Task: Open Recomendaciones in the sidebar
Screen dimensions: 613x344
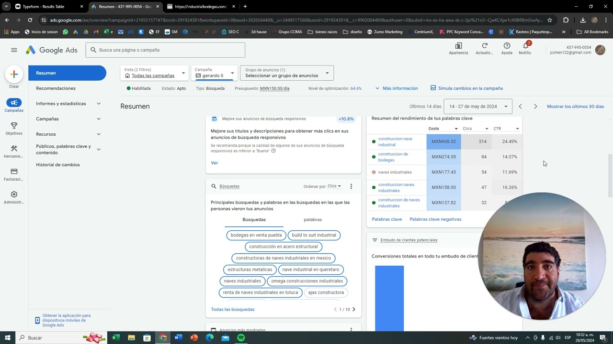Action: (x=56, y=88)
